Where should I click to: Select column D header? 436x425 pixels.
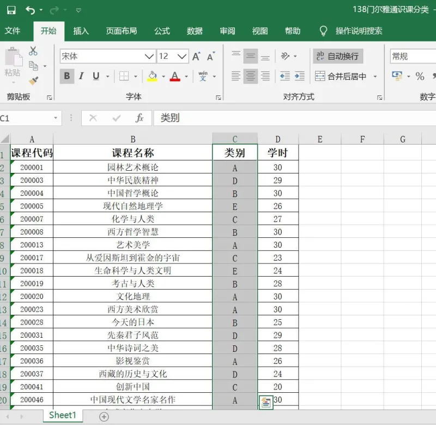(278, 139)
